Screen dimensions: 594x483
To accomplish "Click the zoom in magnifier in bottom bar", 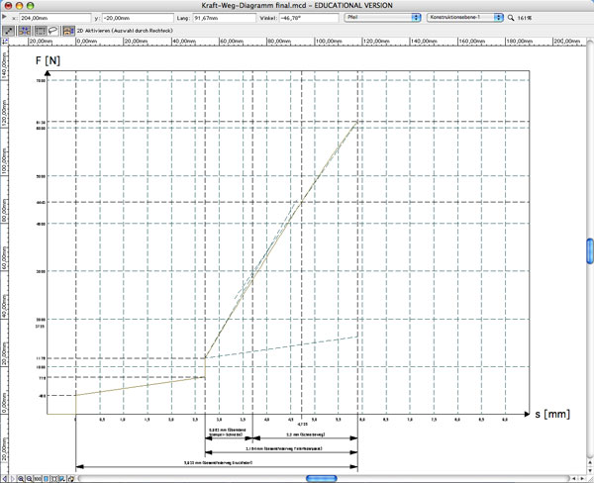I will (21, 479).
